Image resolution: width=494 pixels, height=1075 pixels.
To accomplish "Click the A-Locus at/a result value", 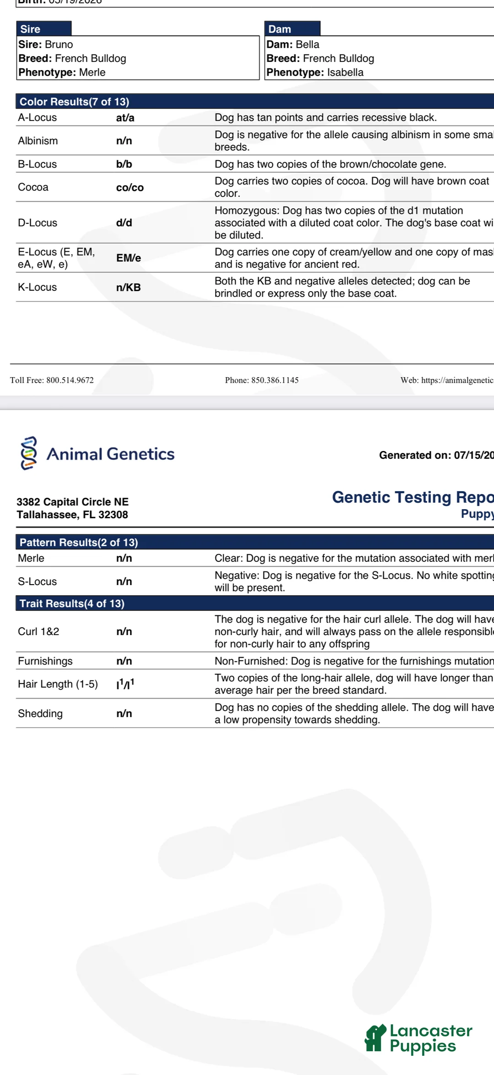I will 125,118.
